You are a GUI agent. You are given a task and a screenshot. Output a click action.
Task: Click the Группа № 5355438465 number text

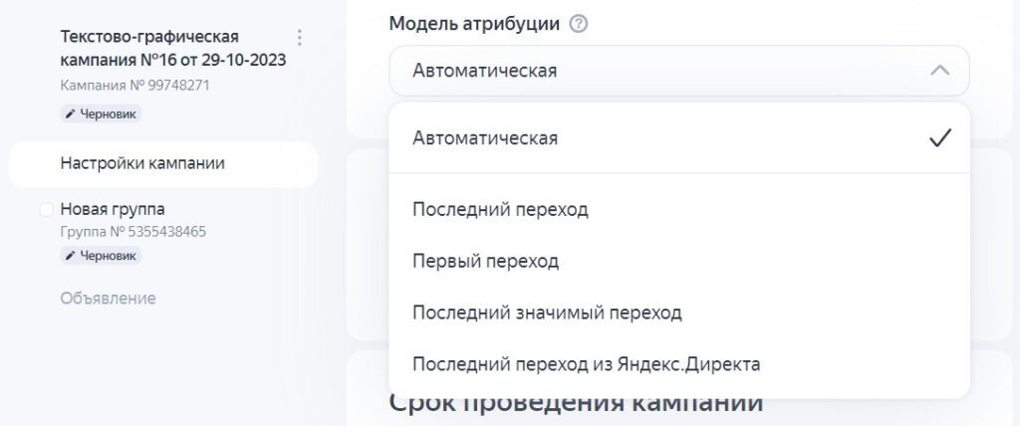click(x=133, y=232)
